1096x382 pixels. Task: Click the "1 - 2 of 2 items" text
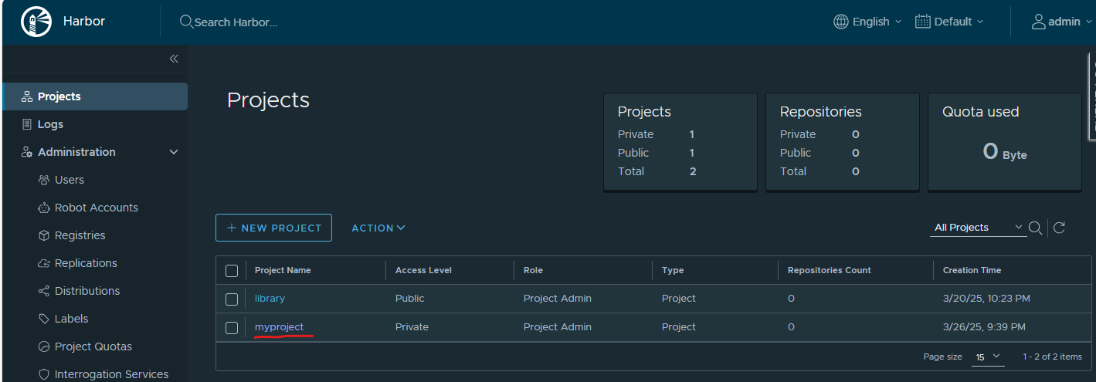(1052, 357)
